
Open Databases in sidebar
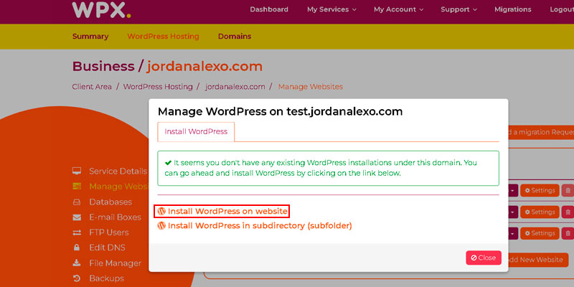pyautogui.click(x=110, y=202)
